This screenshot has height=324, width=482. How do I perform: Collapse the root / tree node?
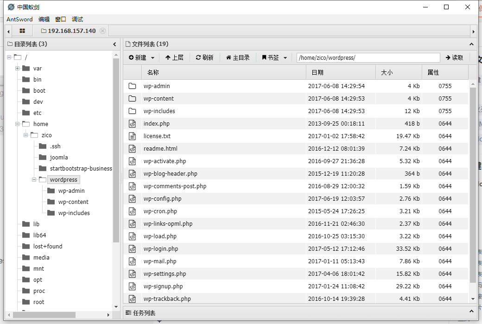pos(9,57)
